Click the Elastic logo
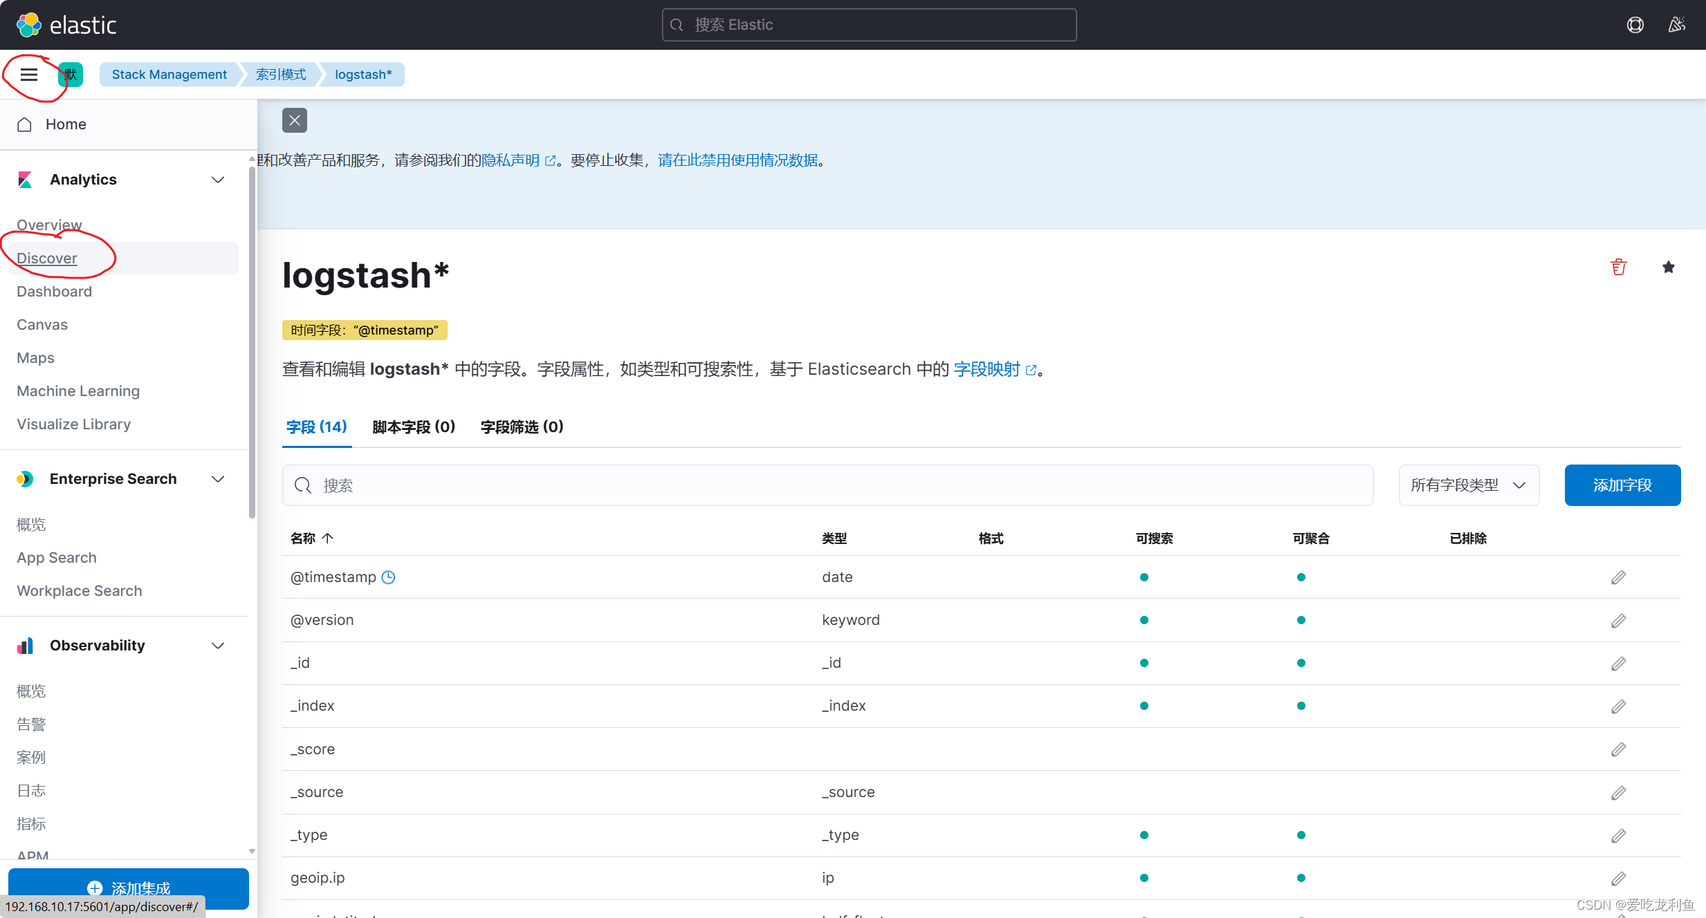Image resolution: width=1706 pixels, height=918 pixels. 66,25
